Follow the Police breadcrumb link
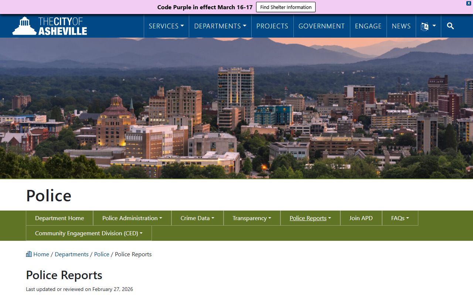 (102, 254)
